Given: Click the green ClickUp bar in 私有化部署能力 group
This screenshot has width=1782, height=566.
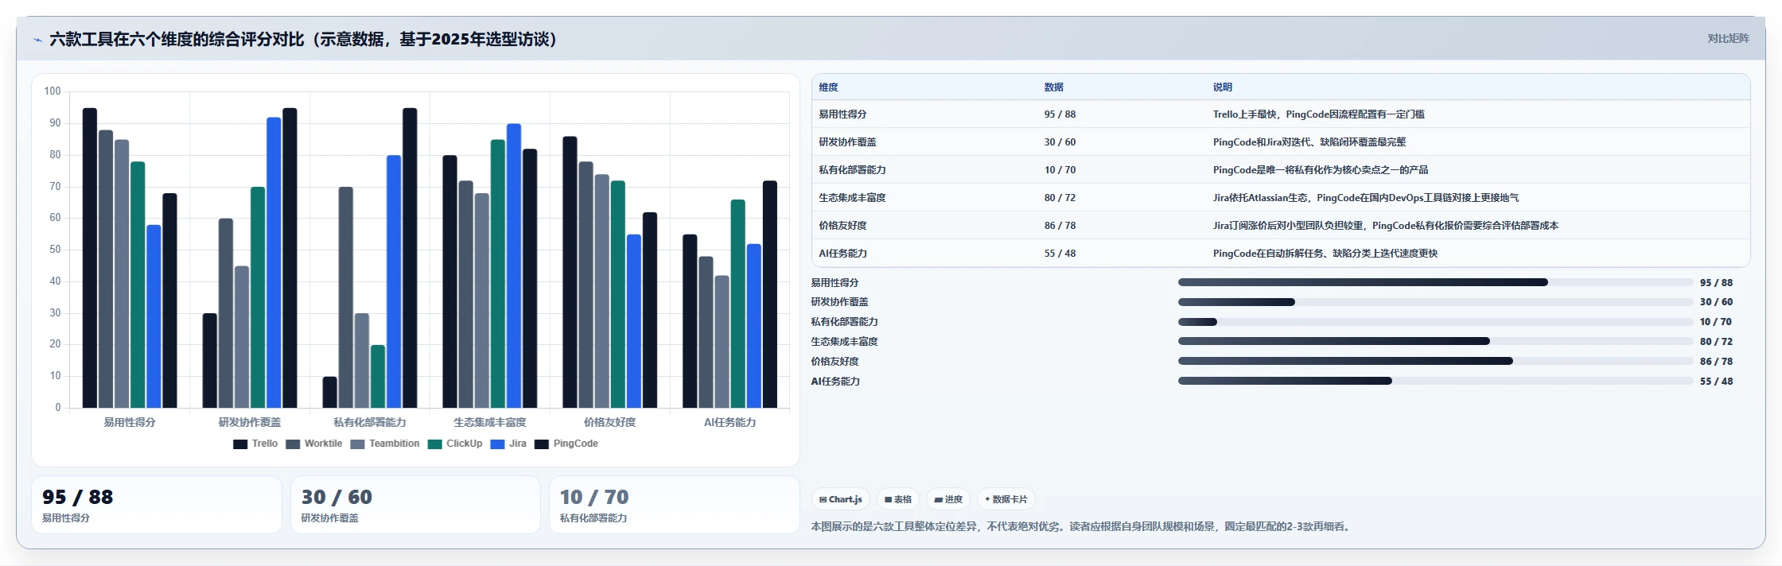Looking at the screenshot, I should click(378, 376).
